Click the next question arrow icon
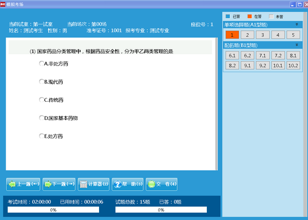The width and height of the screenshot is (308, 220). click(49, 184)
